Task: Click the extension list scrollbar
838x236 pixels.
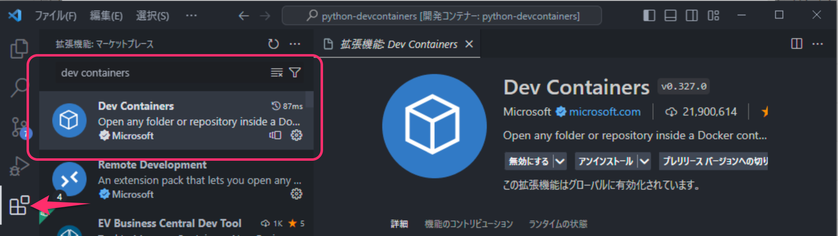Action: (x=309, y=99)
